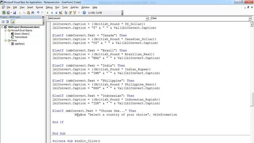Screen dimensions: 254x143
Task: Run the Sub with the play icon
Action: (48, 13)
